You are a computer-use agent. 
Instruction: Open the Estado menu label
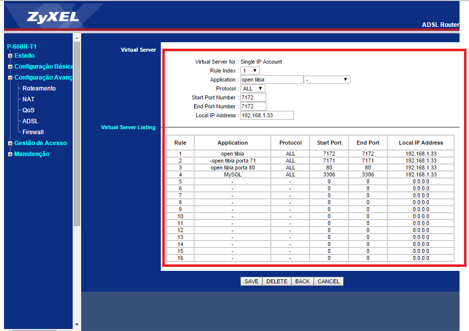(x=24, y=56)
